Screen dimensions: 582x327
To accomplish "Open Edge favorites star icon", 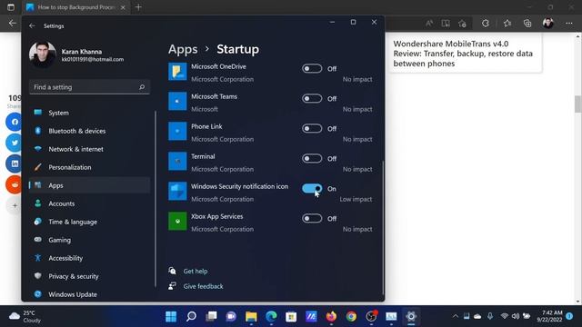I will tap(507, 24).
